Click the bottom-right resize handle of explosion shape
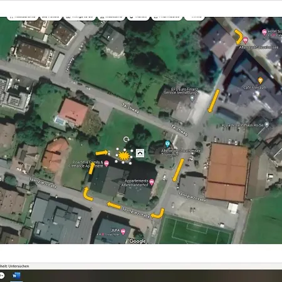The image size is (282, 282). point(130,163)
